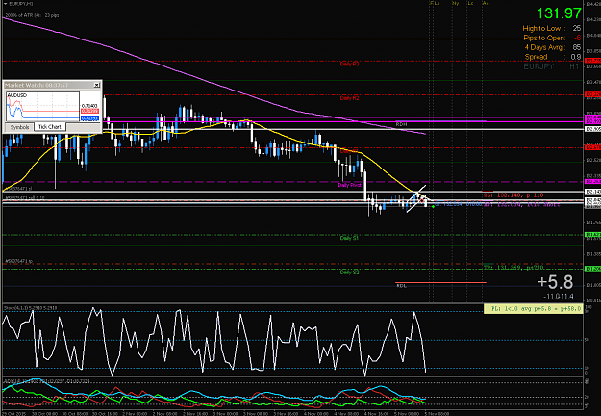Select the 'Daily R2' pivot label
The image size is (601, 416).
(350, 98)
